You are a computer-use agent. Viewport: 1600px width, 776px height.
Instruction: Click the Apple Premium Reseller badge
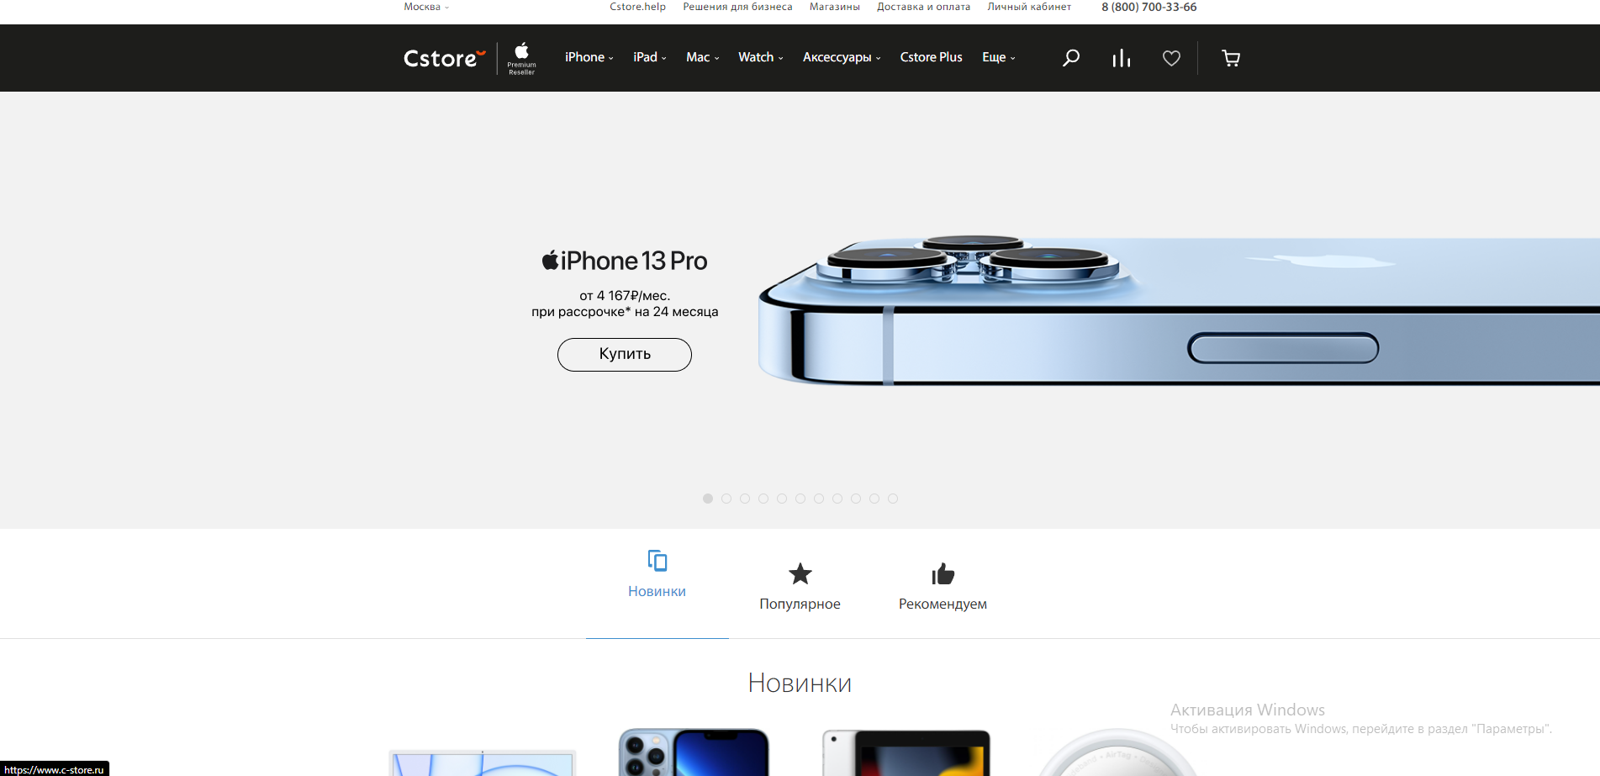tap(521, 58)
